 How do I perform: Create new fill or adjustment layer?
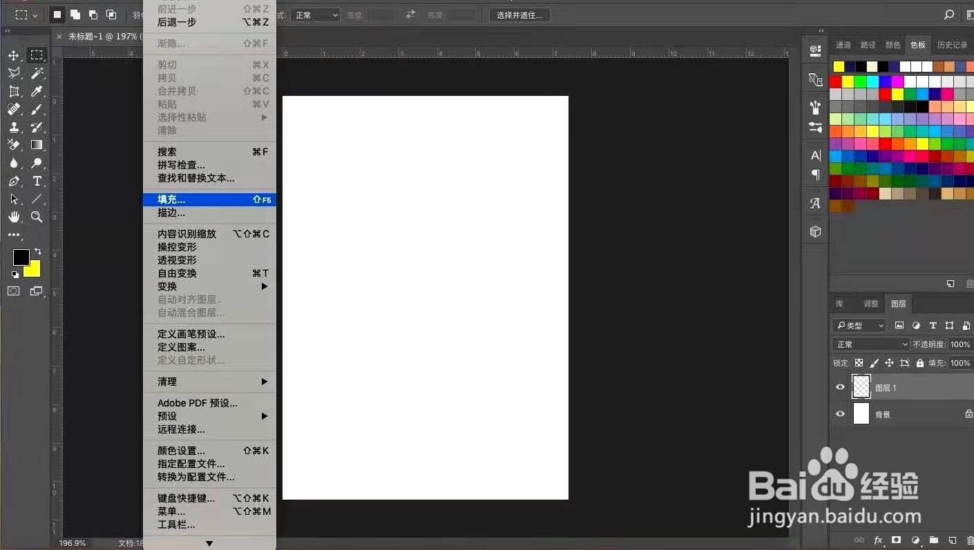point(915,540)
